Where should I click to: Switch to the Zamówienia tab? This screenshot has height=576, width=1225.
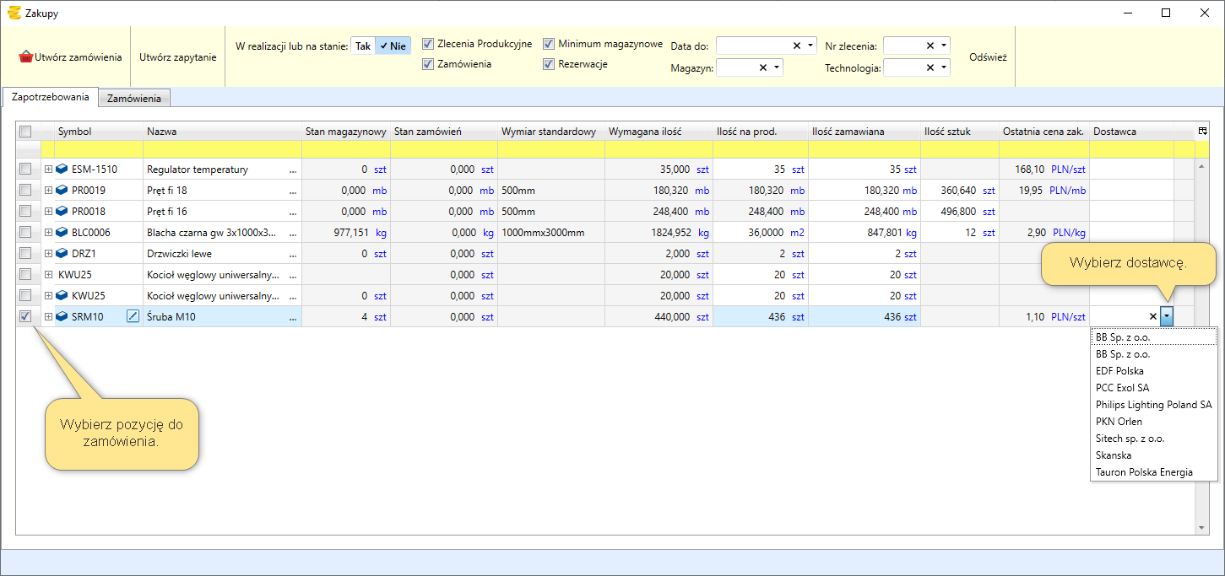(x=134, y=99)
